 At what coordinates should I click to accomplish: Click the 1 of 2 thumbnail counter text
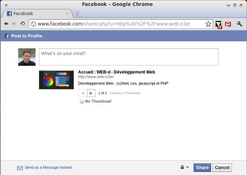coord(103,93)
